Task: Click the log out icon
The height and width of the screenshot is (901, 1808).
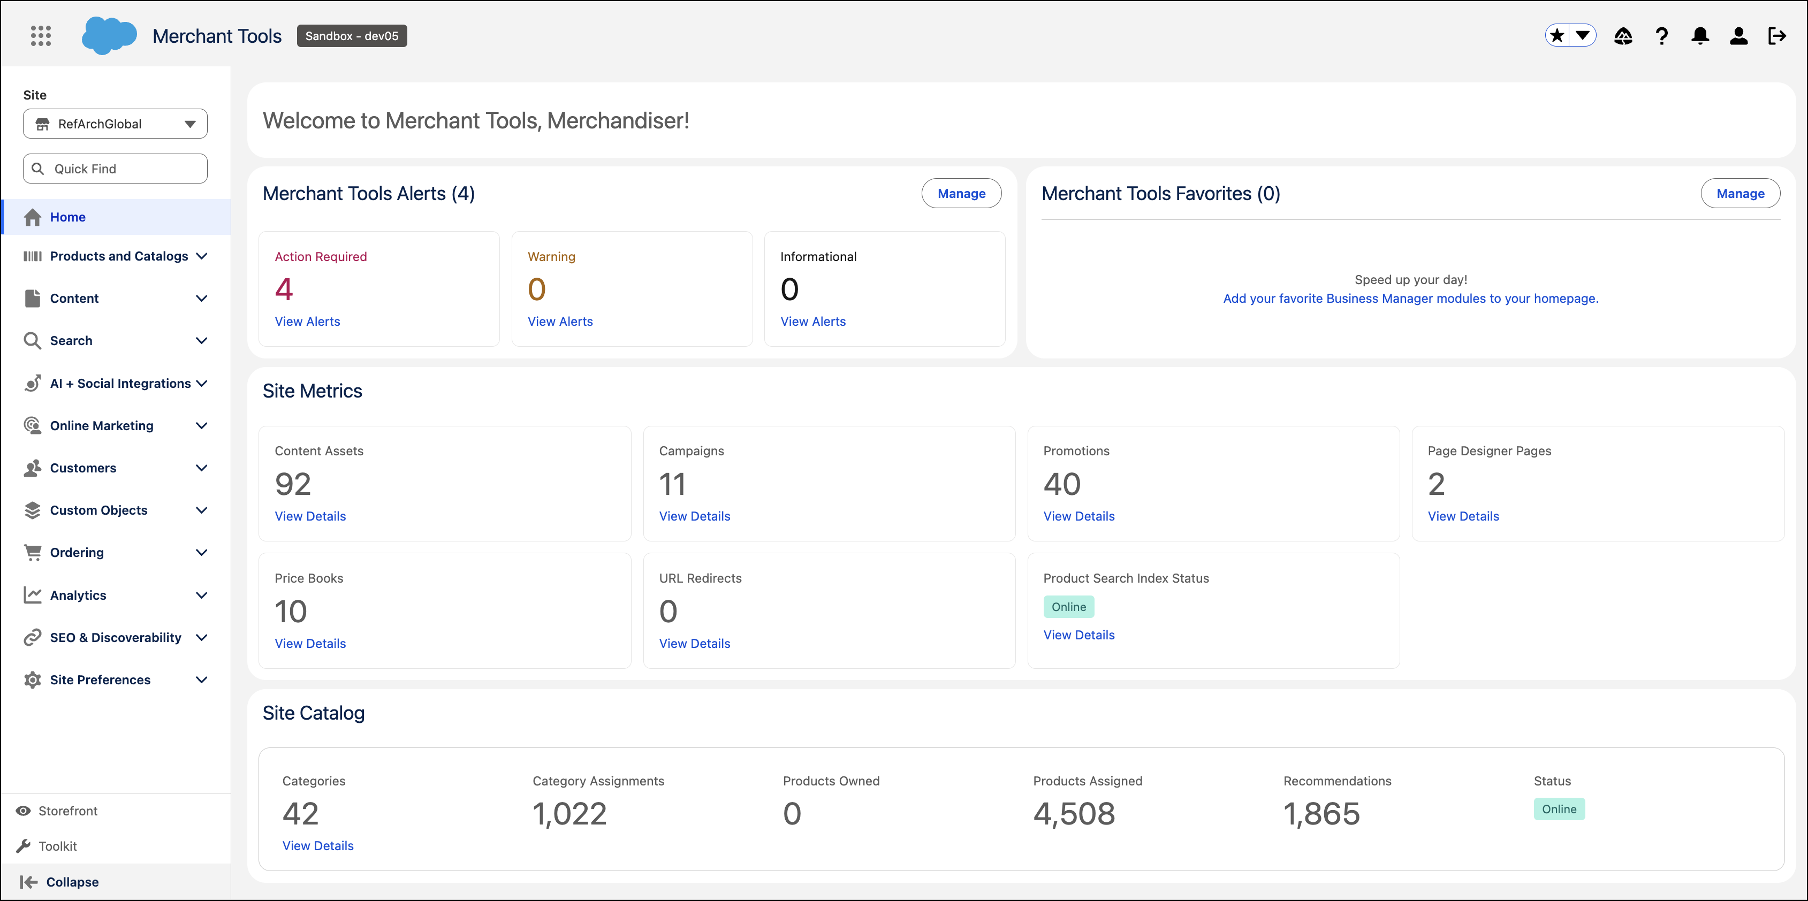Action: click(1777, 36)
